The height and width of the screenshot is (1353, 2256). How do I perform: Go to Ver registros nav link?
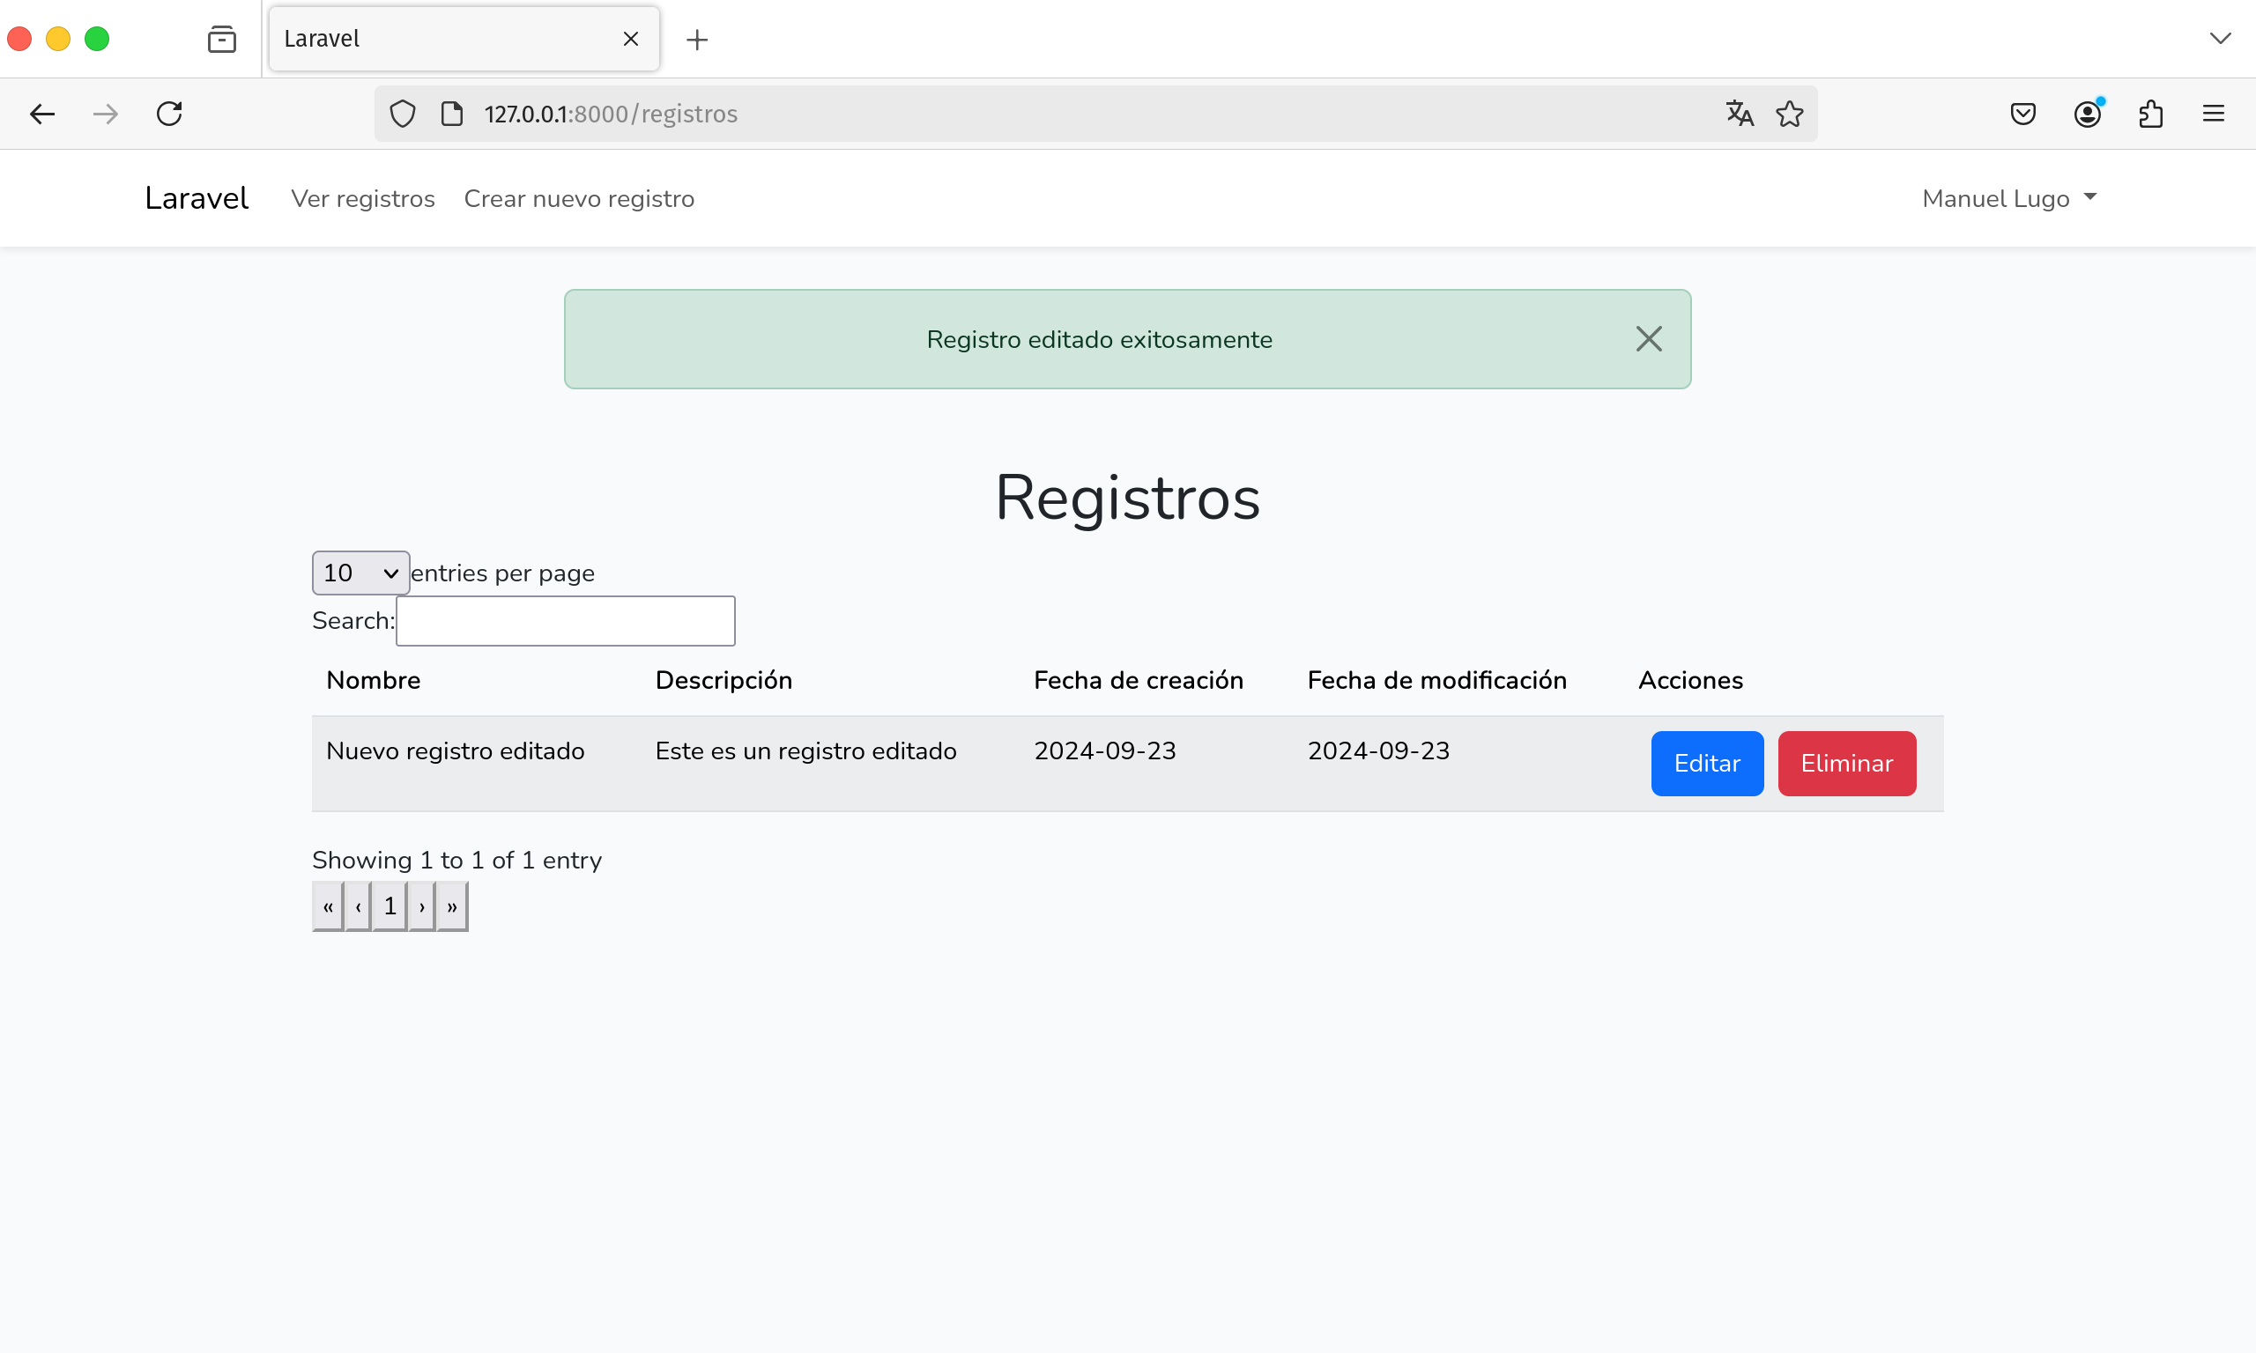point(362,199)
